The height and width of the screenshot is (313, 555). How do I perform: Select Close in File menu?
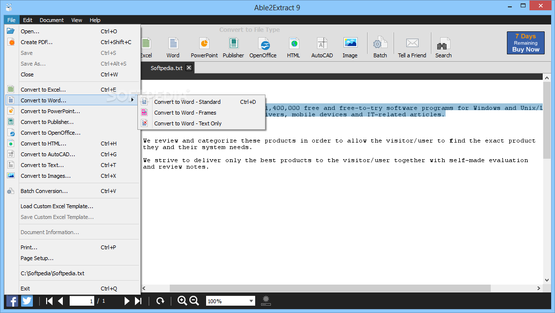click(73, 74)
